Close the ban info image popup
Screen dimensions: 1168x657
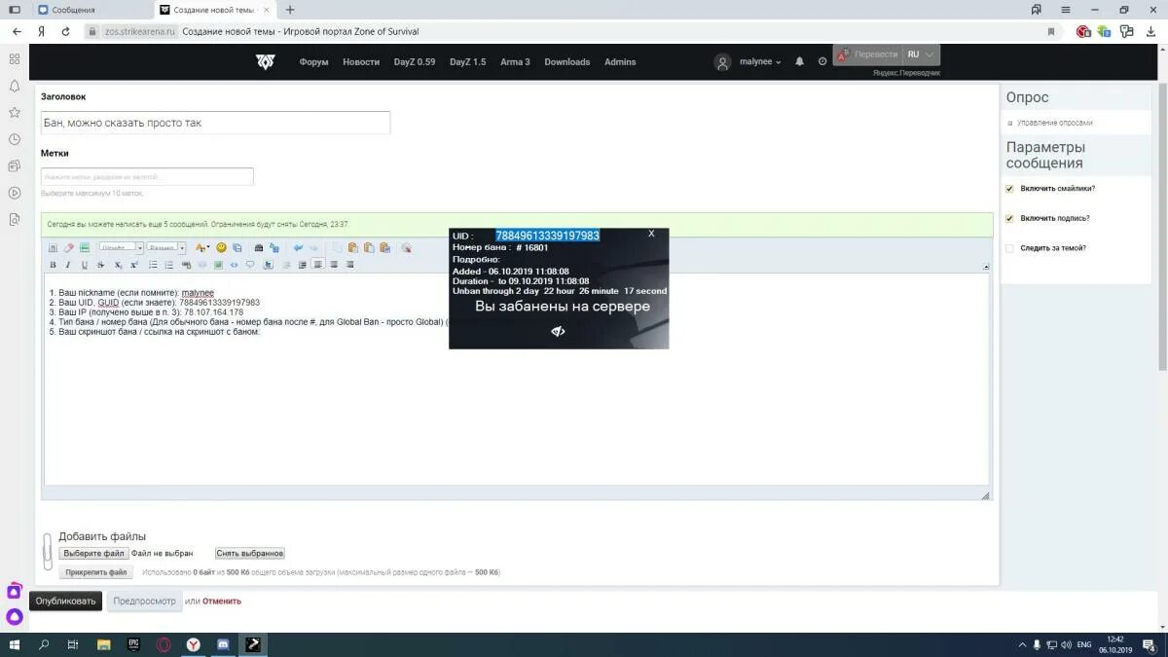(651, 234)
